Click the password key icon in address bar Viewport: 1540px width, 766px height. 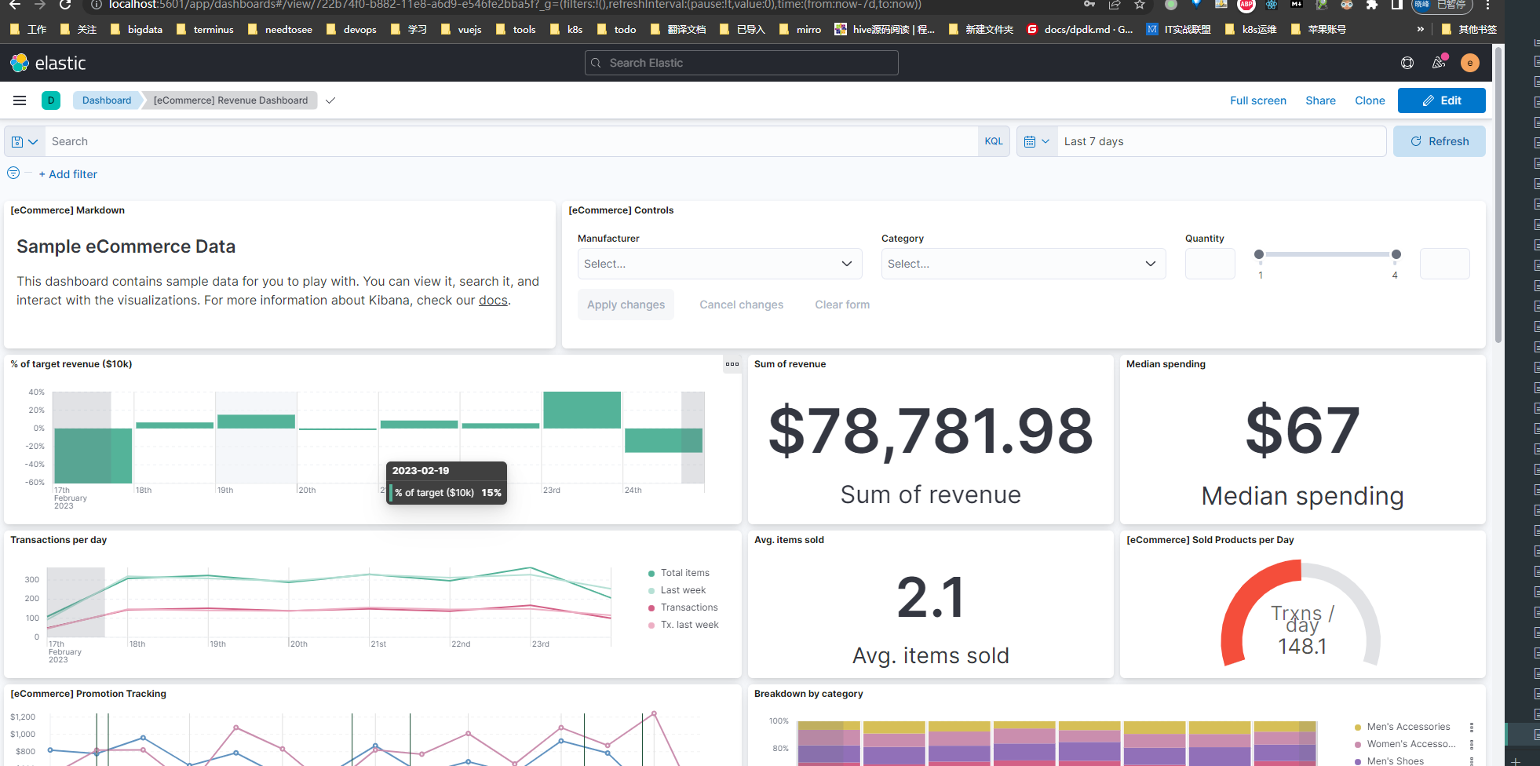pos(1089,5)
